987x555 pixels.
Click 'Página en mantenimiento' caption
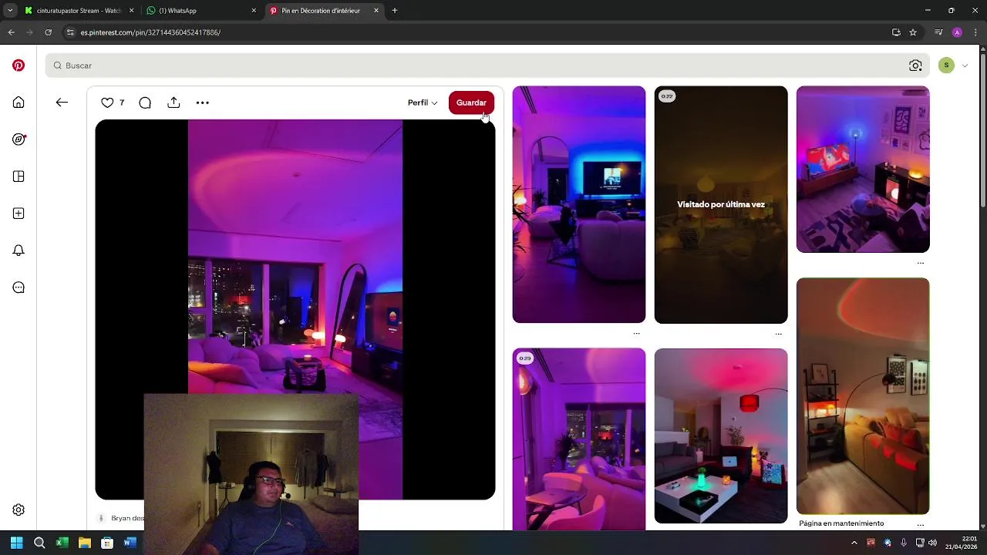coord(841,523)
